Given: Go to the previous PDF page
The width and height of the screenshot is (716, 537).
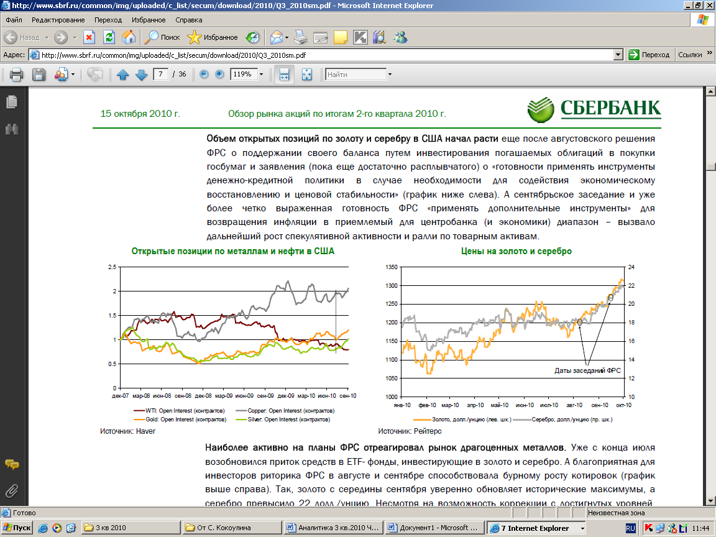Looking at the screenshot, I should click(x=122, y=75).
